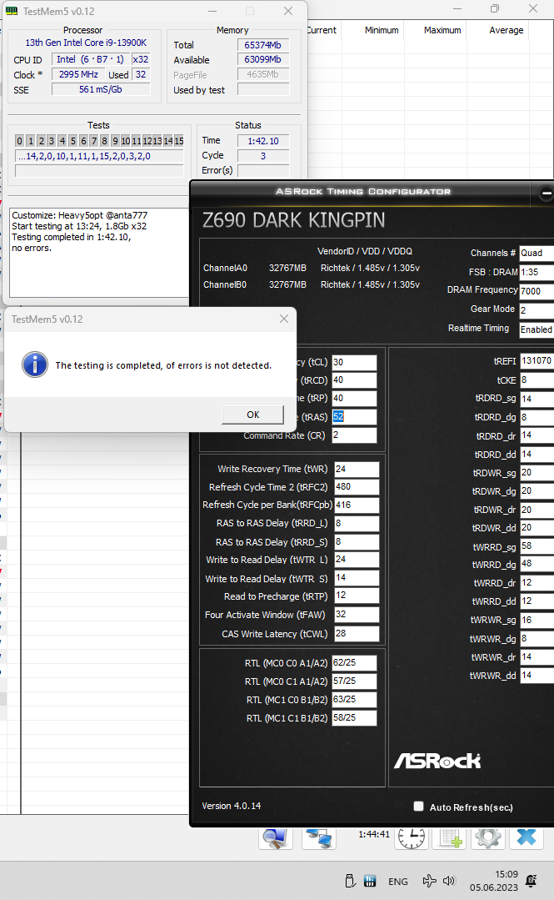Click the Gear Mode value field

pyautogui.click(x=537, y=310)
